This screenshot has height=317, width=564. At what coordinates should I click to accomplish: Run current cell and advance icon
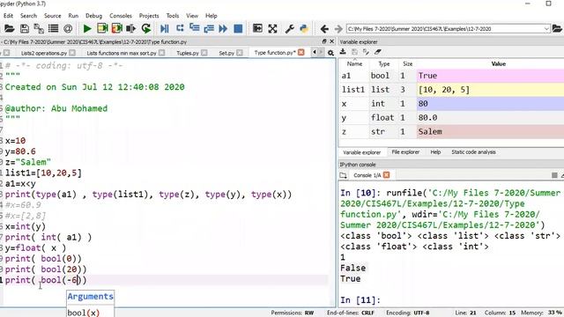(x=117, y=29)
